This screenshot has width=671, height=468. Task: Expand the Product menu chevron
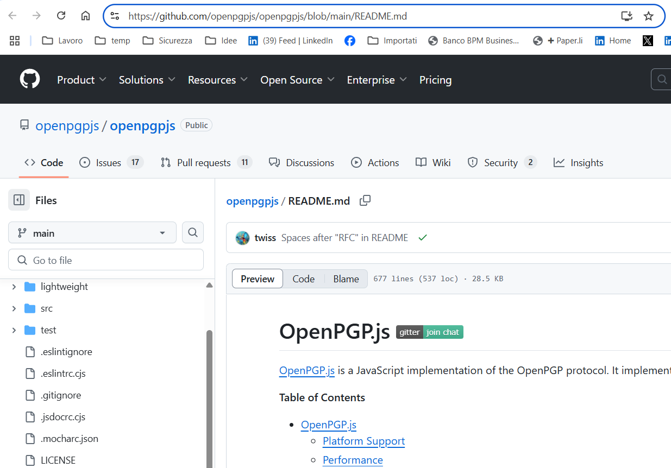point(104,79)
